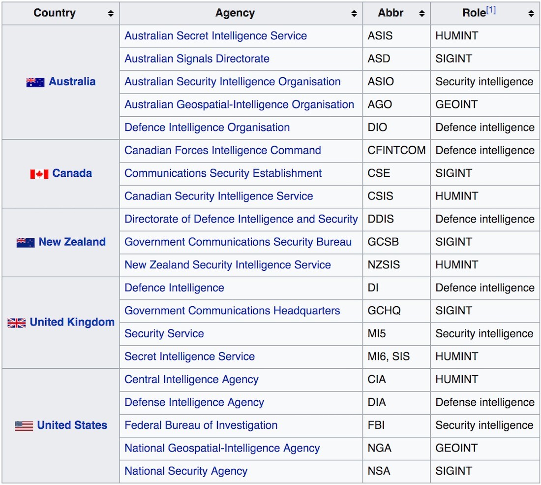Open National Geospatial-Intelligence Agency link

point(222,448)
